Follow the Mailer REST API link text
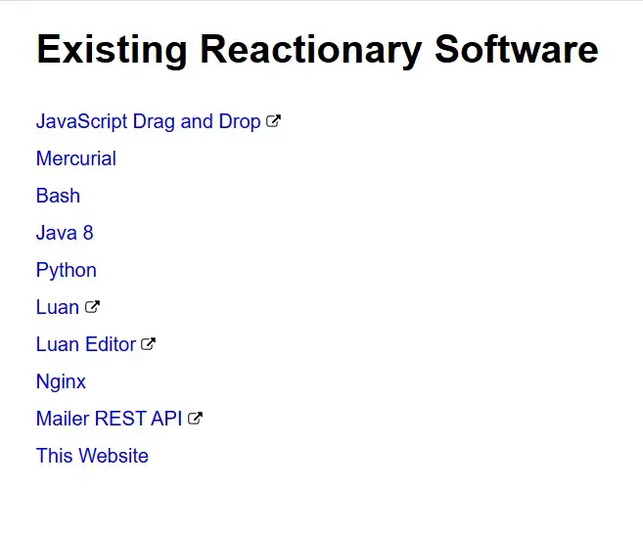 (109, 419)
